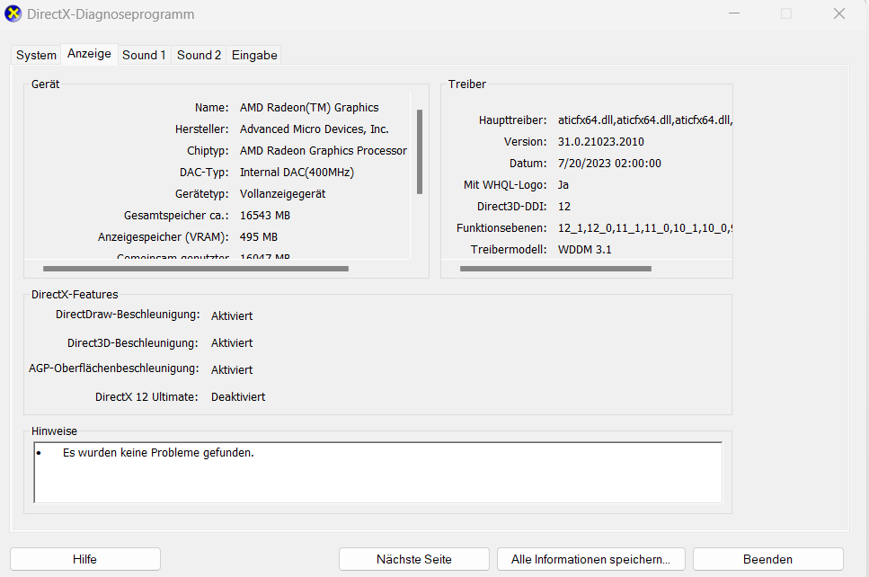
Task: Click driver version '31.0.21023.2010'
Action: (601, 142)
